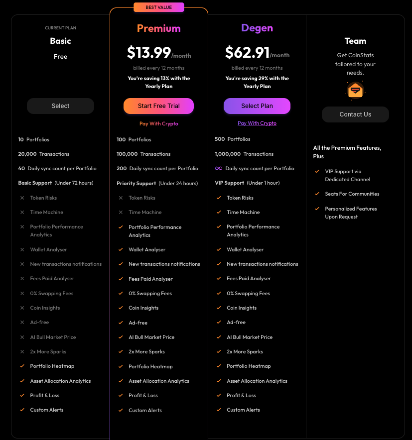
Task: Click the checkmark beside Seats For Communities
Action: [x=317, y=194]
